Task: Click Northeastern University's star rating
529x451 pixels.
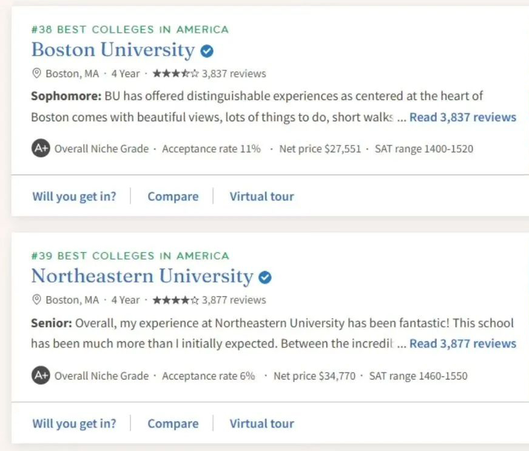Action: point(176,299)
